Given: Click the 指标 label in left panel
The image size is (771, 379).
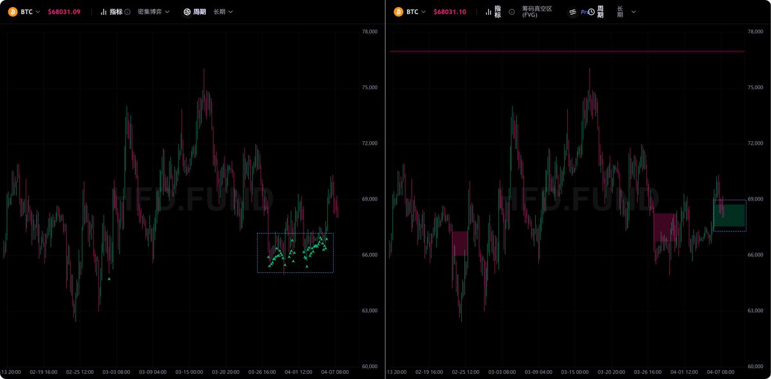Looking at the screenshot, I should pyautogui.click(x=116, y=12).
